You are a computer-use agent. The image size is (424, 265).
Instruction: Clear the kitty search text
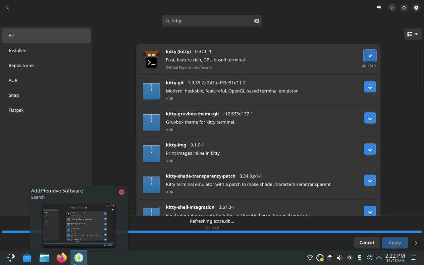(256, 21)
